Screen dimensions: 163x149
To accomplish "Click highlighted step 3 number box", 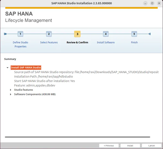I will click(77, 34).
